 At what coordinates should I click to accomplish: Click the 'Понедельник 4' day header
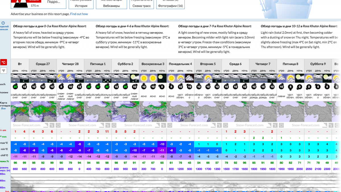180,64
